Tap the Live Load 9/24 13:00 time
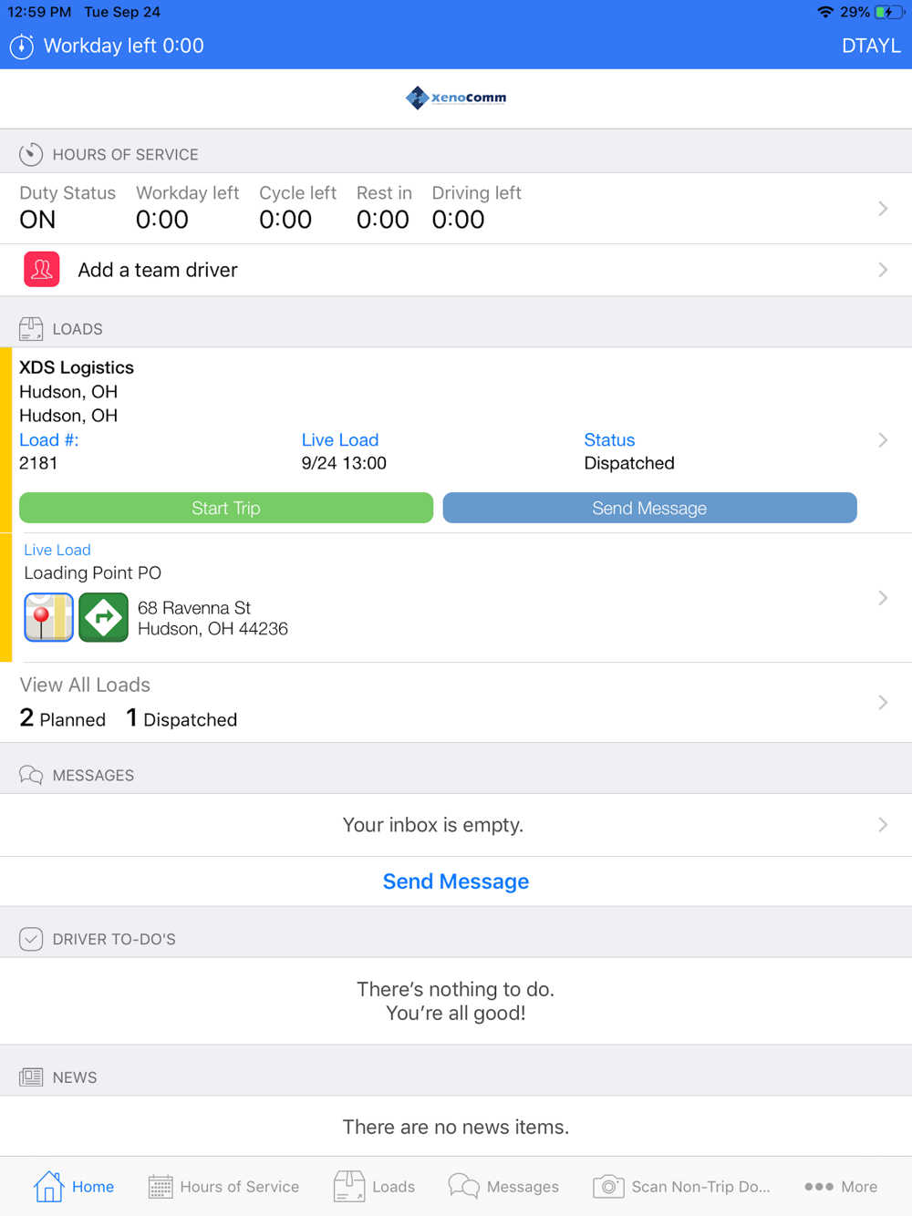The width and height of the screenshot is (912, 1216). pyautogui.click(x=344, y=463)
